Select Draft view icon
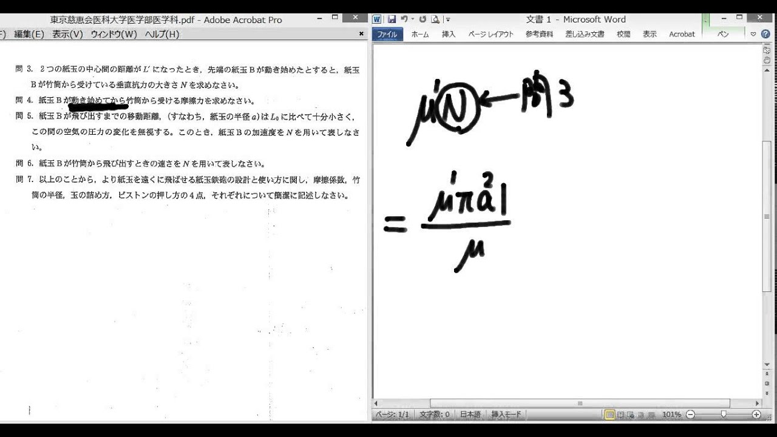The image size is (777, 437). point(651,415)
